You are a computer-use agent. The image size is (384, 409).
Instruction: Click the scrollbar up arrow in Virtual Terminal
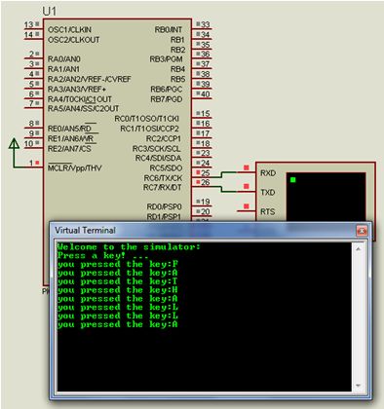pyautogui.click(x=359, y=249)
